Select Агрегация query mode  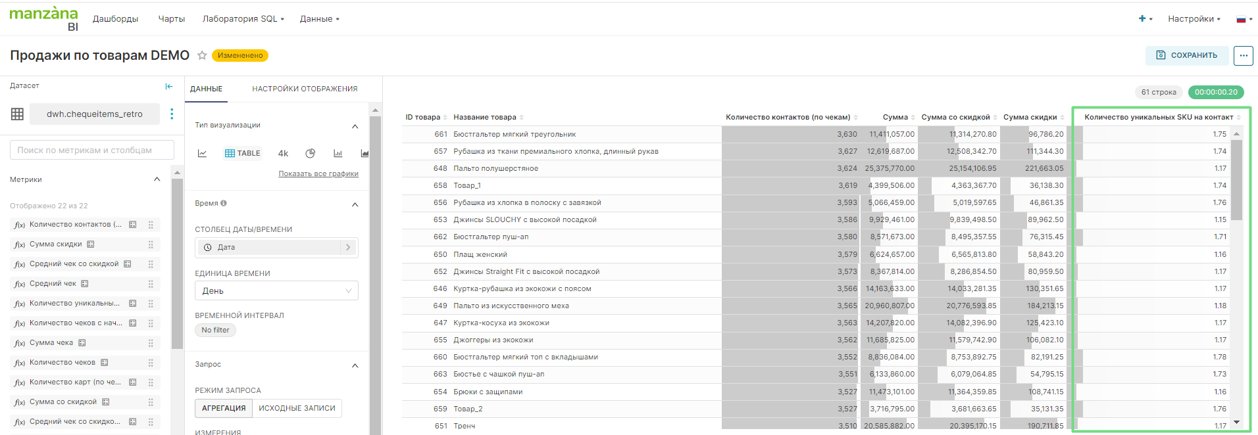pos(224,408)
